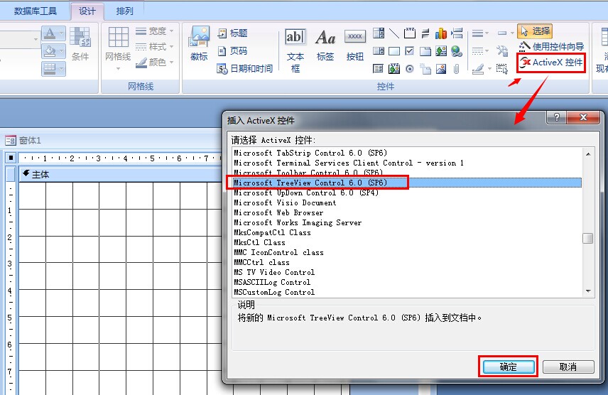Insert a 徽标 logo
The width and height of the screenshot is (608, 395).
(199, 43)
